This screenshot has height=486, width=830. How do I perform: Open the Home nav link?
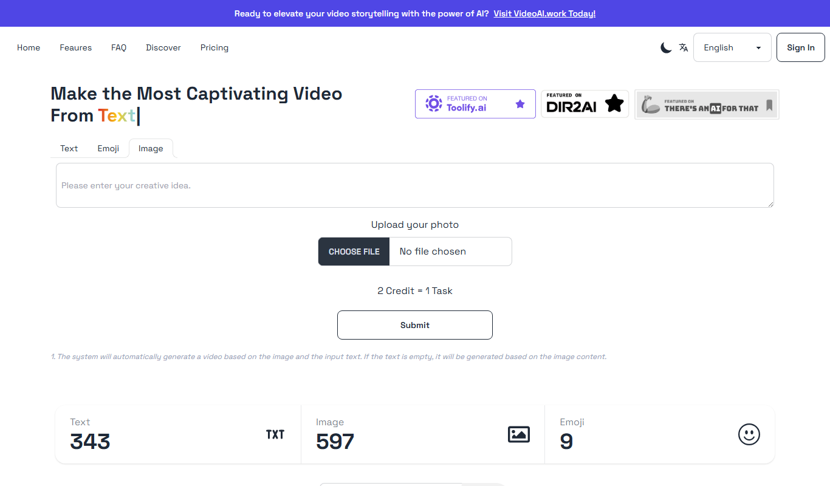point(29,47)
